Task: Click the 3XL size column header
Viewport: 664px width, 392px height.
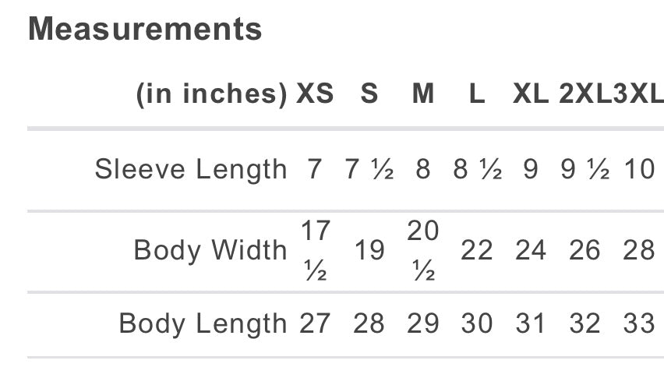Action: [x=638, y=94]
